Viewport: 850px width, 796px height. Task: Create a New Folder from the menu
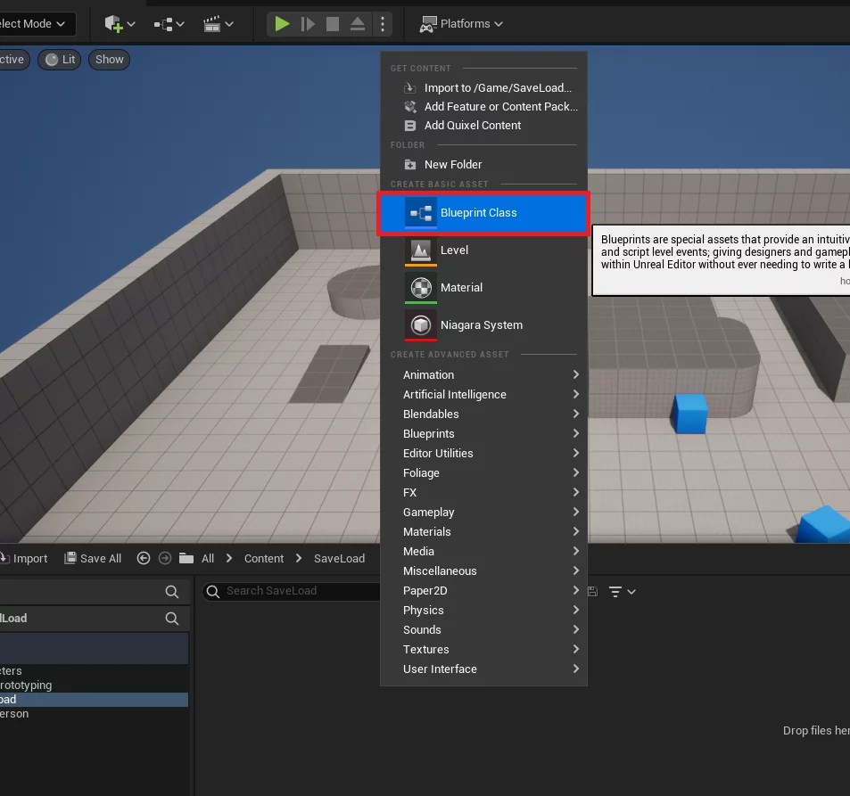tap(454, 164)
